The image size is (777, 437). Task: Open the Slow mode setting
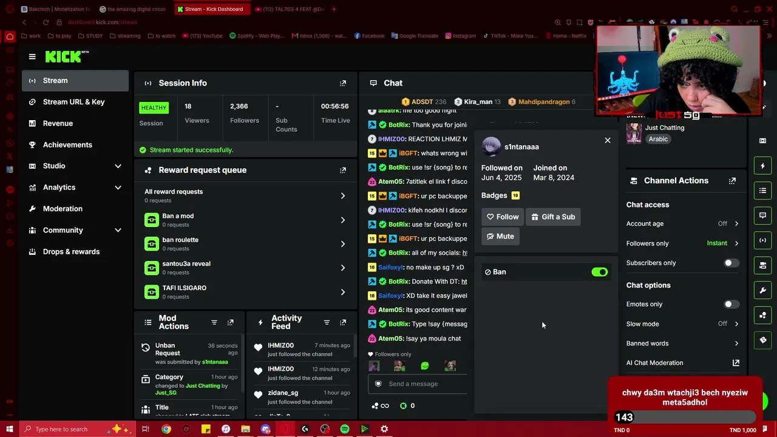tap(683, 324)
